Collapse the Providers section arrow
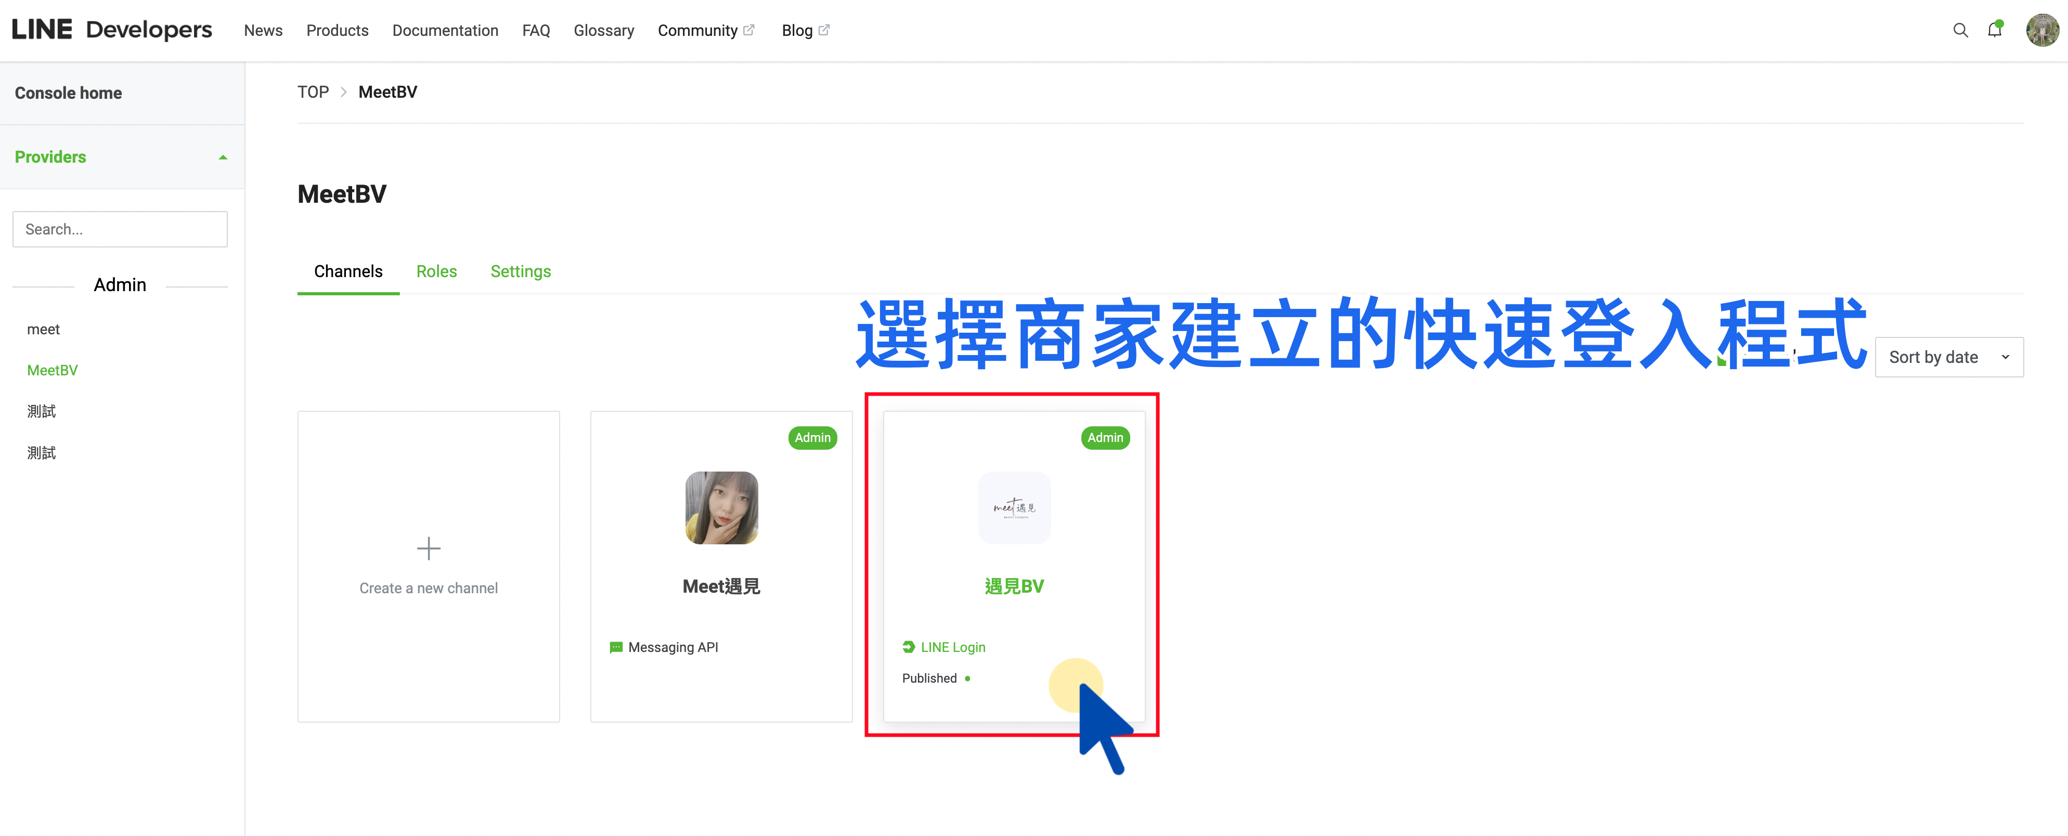Viewport: 2068px width, 836px height. (x=223, y=157)
